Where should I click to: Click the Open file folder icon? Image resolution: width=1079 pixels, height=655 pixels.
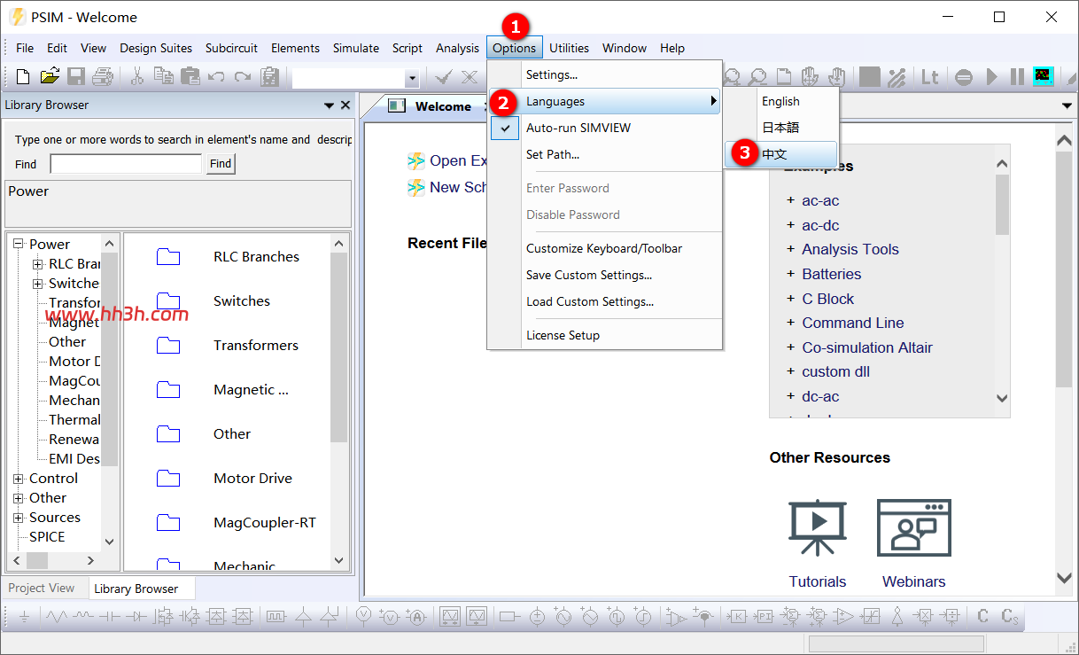tap(50, 77)
